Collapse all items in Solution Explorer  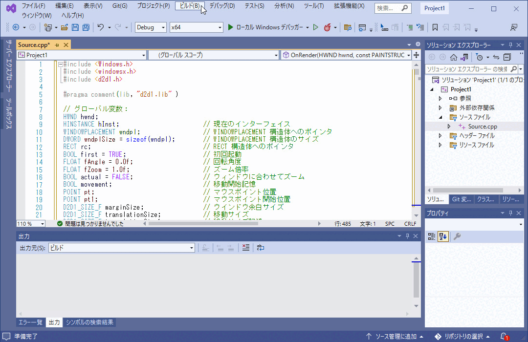pos(507,57)
